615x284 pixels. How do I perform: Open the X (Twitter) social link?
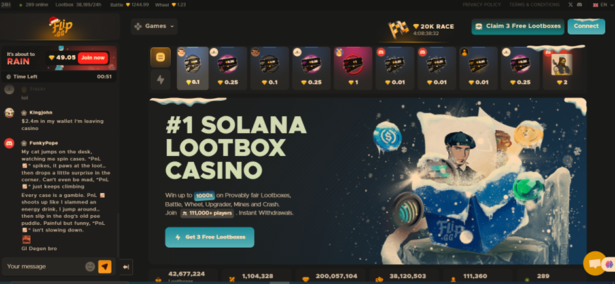[x=571, y=5]
